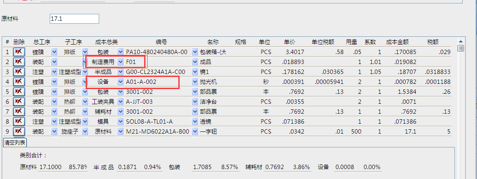Delete row 5 via its X icon

click(19, 92)
